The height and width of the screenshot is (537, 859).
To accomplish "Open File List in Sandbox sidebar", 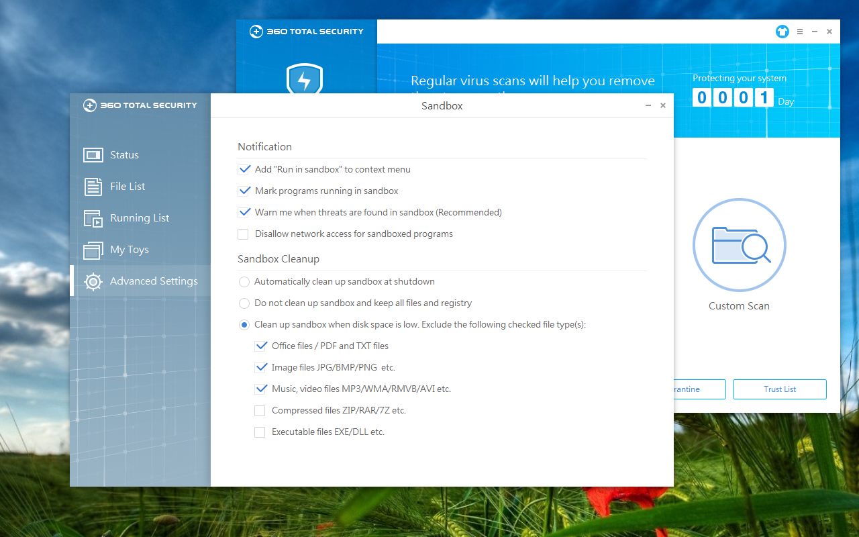I will point(140,187).
